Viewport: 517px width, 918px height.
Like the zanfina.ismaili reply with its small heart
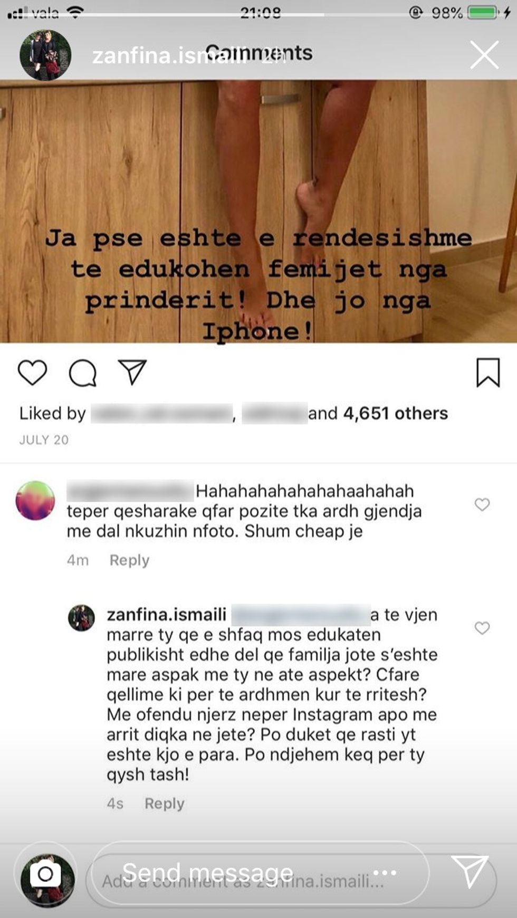pyautogui.click(x=482, y=628)
